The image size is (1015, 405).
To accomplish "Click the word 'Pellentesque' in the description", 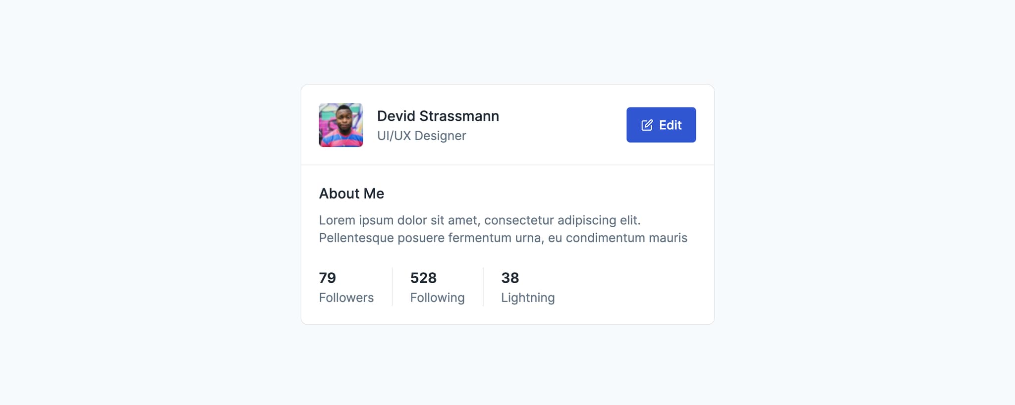I will tap(356, 238).
